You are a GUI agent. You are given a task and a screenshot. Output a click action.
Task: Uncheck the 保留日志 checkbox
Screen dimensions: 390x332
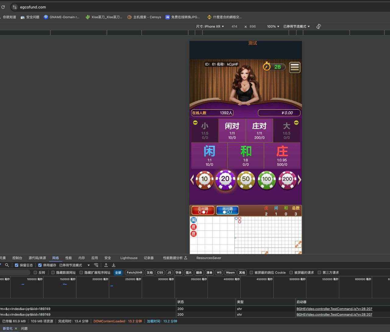(x=17, y=265)
